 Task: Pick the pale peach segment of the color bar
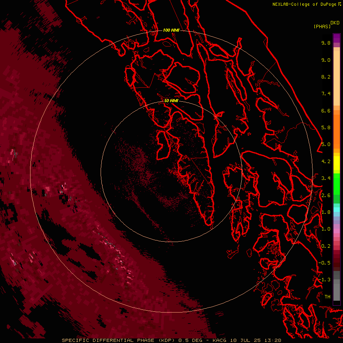point(337,78)
